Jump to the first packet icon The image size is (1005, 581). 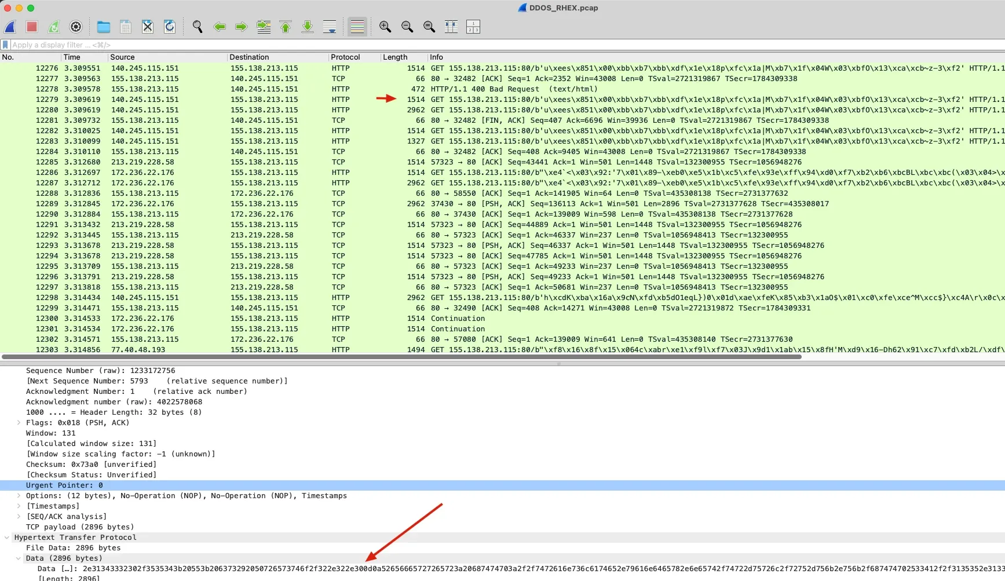pos(286,27)
